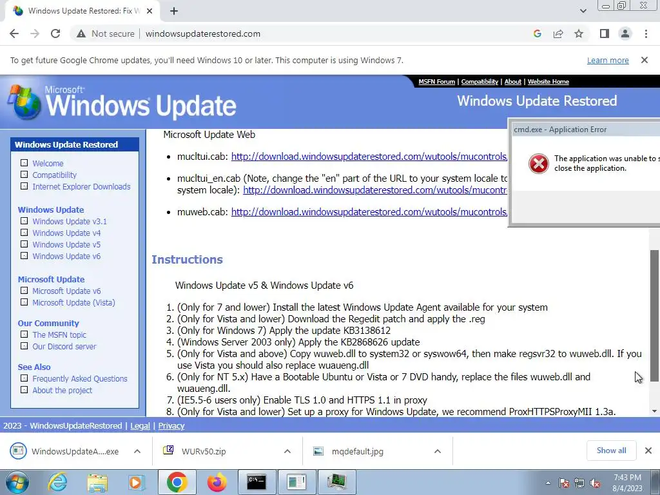The height and width of the screenshot is (495, 660).
Task: Bookmark this page with the star icon
Action: [x=579, y=34]
